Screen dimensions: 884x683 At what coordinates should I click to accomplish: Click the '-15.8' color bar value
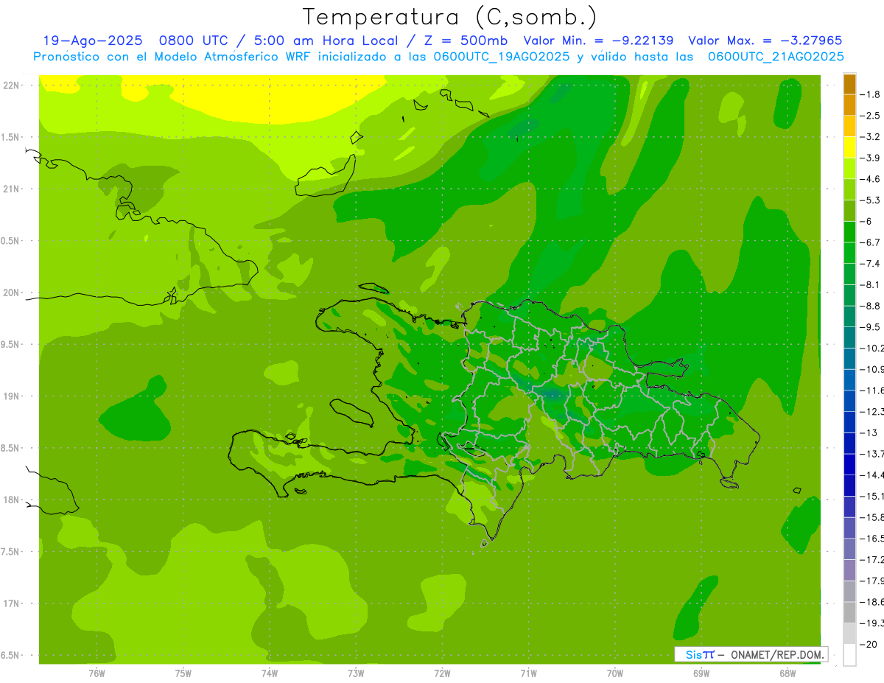coord(871,516)
